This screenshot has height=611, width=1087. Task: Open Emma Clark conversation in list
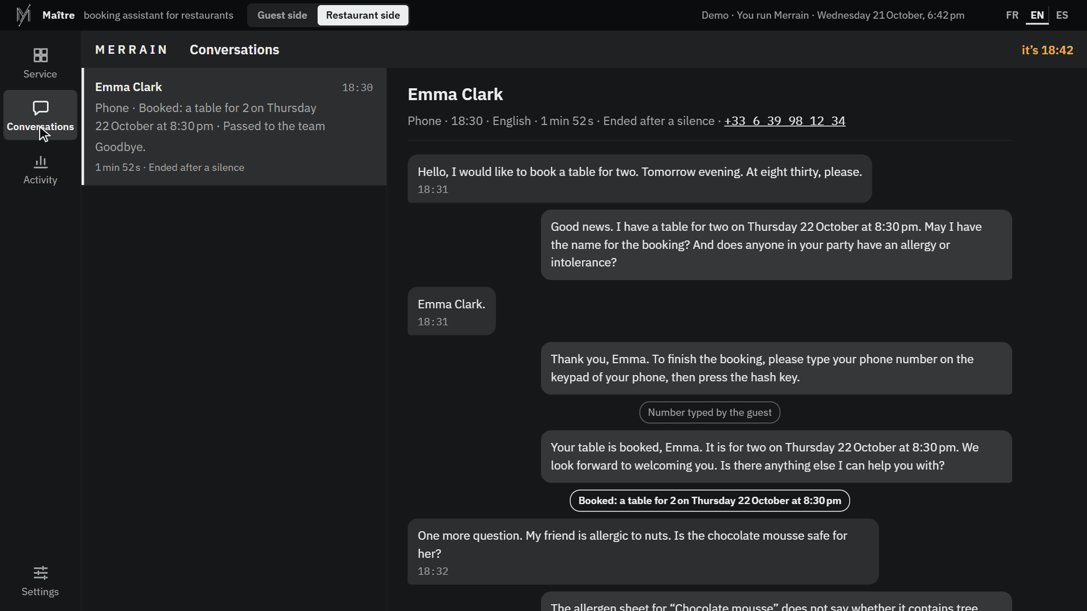(234, 127)
